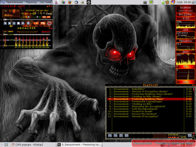Click the 02:50 elapsed time display
Screen dimensions: 196x147
click(x=14, y=11)
